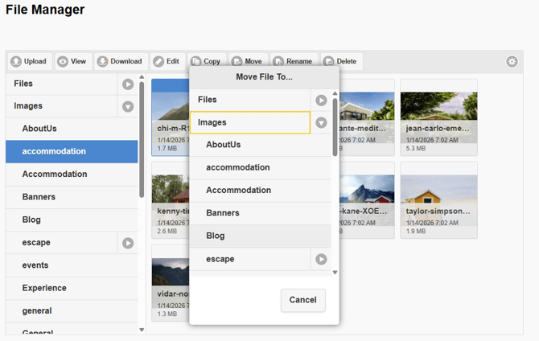Click the View toolbar button
This screenshot has height=341, width=539.
point(73,62)
